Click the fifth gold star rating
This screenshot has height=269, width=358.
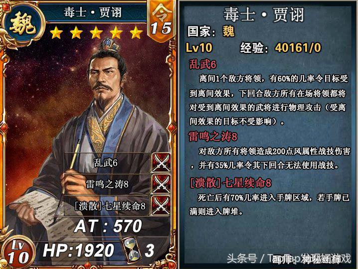(136, 32)
